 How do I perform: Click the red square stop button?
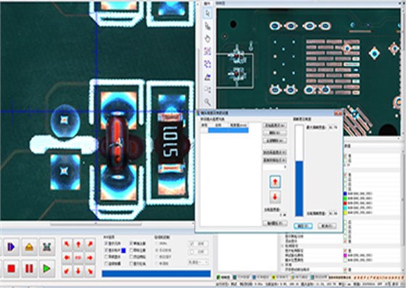tap(11, 268)
